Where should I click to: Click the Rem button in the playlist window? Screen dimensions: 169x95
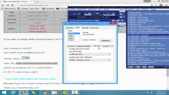(138, 67)
